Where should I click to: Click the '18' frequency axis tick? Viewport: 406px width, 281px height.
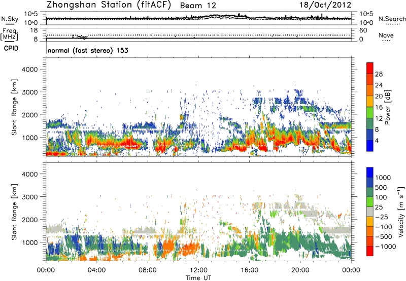[34, 30]
